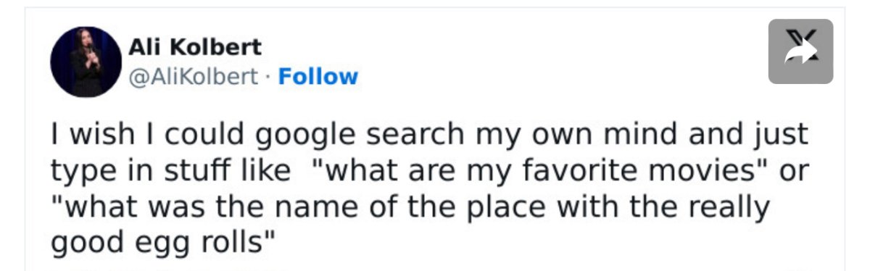Click the Ali Kolbert display name
The width and height of the screenshot is (870, 271).
pos(195,48)
